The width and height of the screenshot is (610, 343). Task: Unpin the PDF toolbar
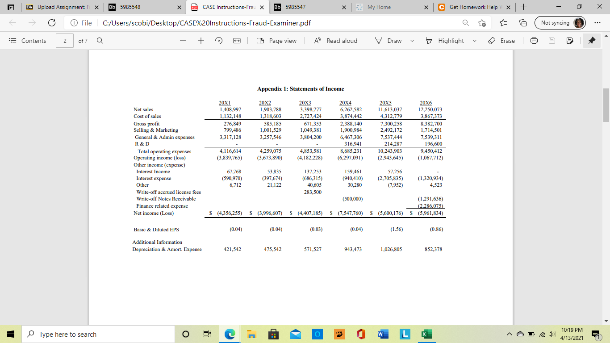click(591, 40)
